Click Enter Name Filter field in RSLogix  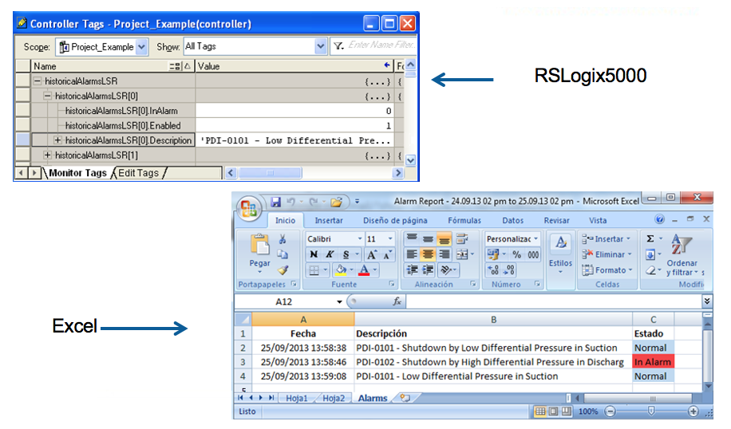pos(381,45)
